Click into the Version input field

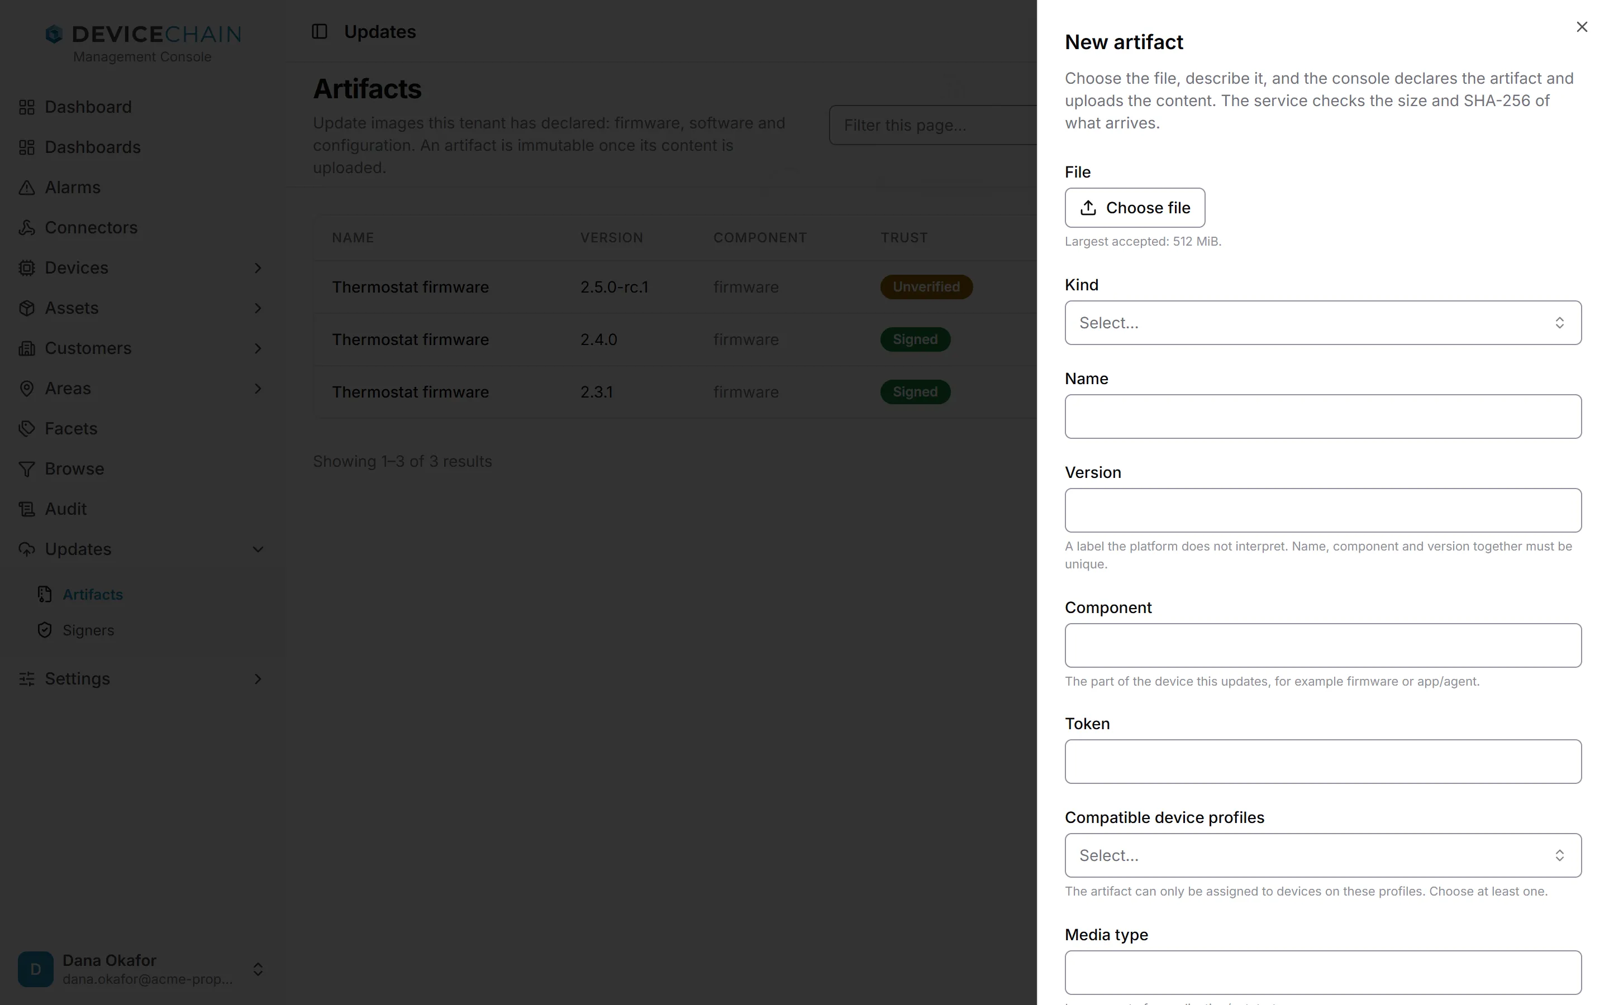[1323, 510]
